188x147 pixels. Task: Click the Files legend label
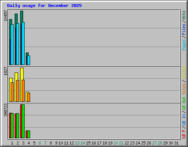coord(184,29)
